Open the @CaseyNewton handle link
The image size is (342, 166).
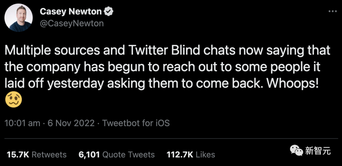72,23
